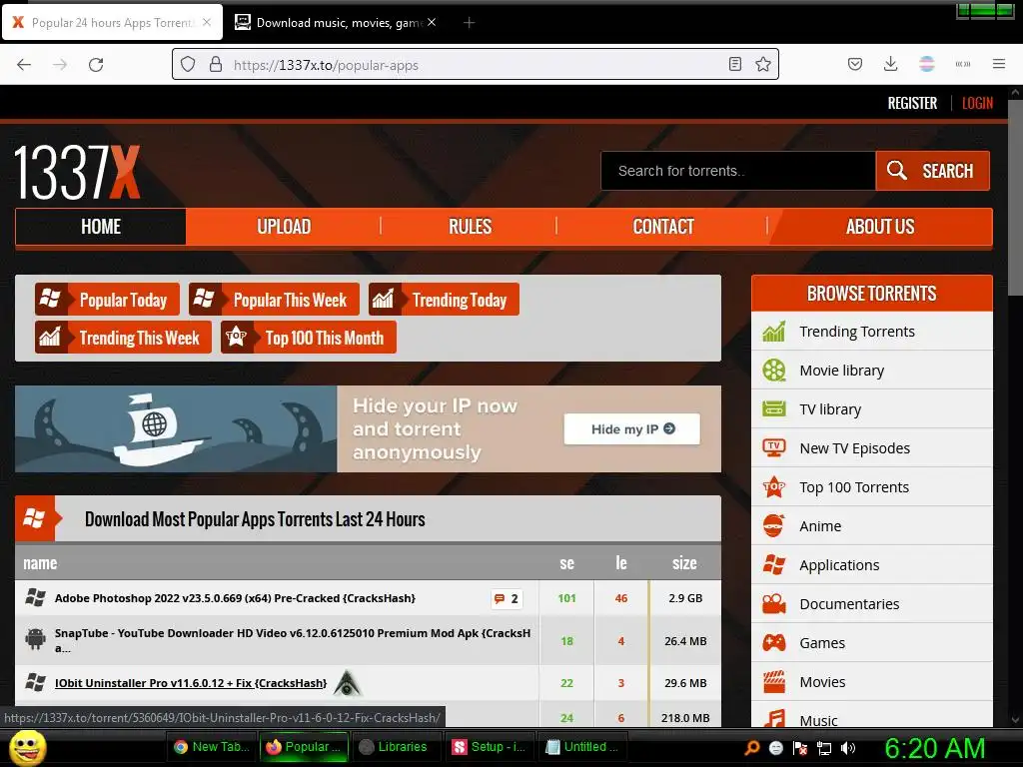Click the Top 100 Torrents star icon
Screen dimensions: 1023x767
[774, 486]
